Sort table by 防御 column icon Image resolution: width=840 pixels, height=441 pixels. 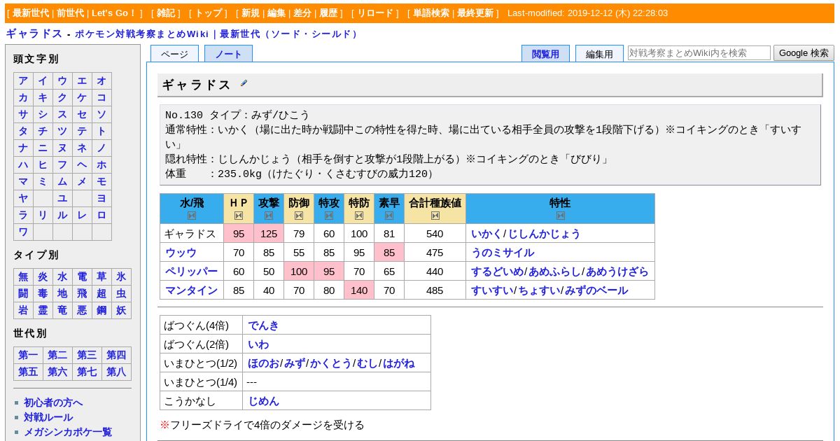tap(299, 216)
